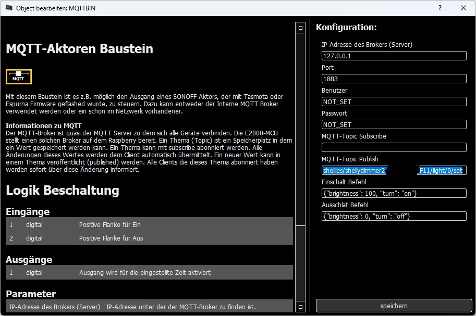Select input row Positive Flanke für Ein

click(149, 225)
